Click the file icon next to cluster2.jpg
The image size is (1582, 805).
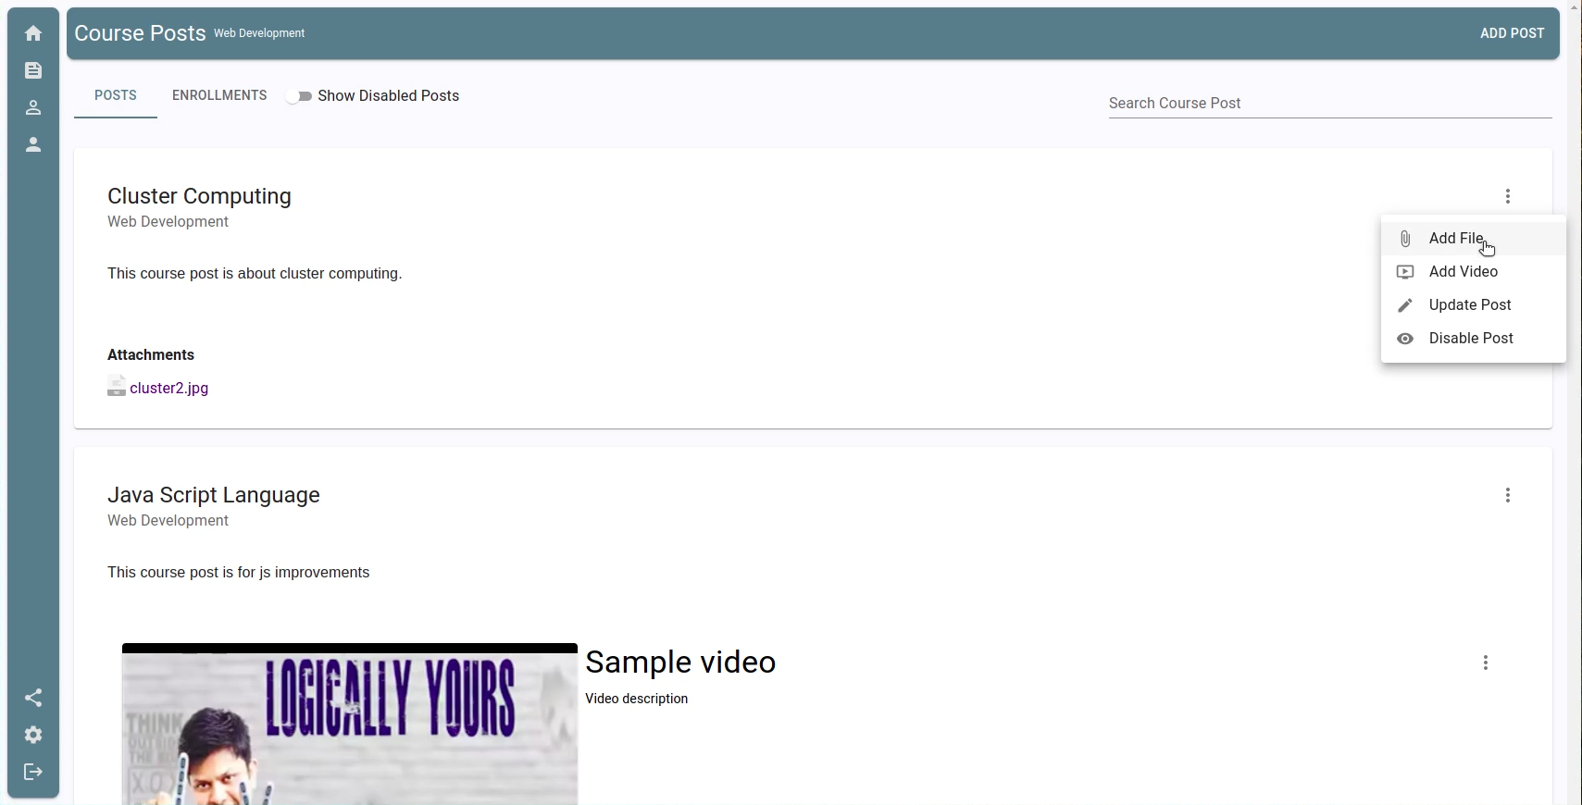(117, 386)
